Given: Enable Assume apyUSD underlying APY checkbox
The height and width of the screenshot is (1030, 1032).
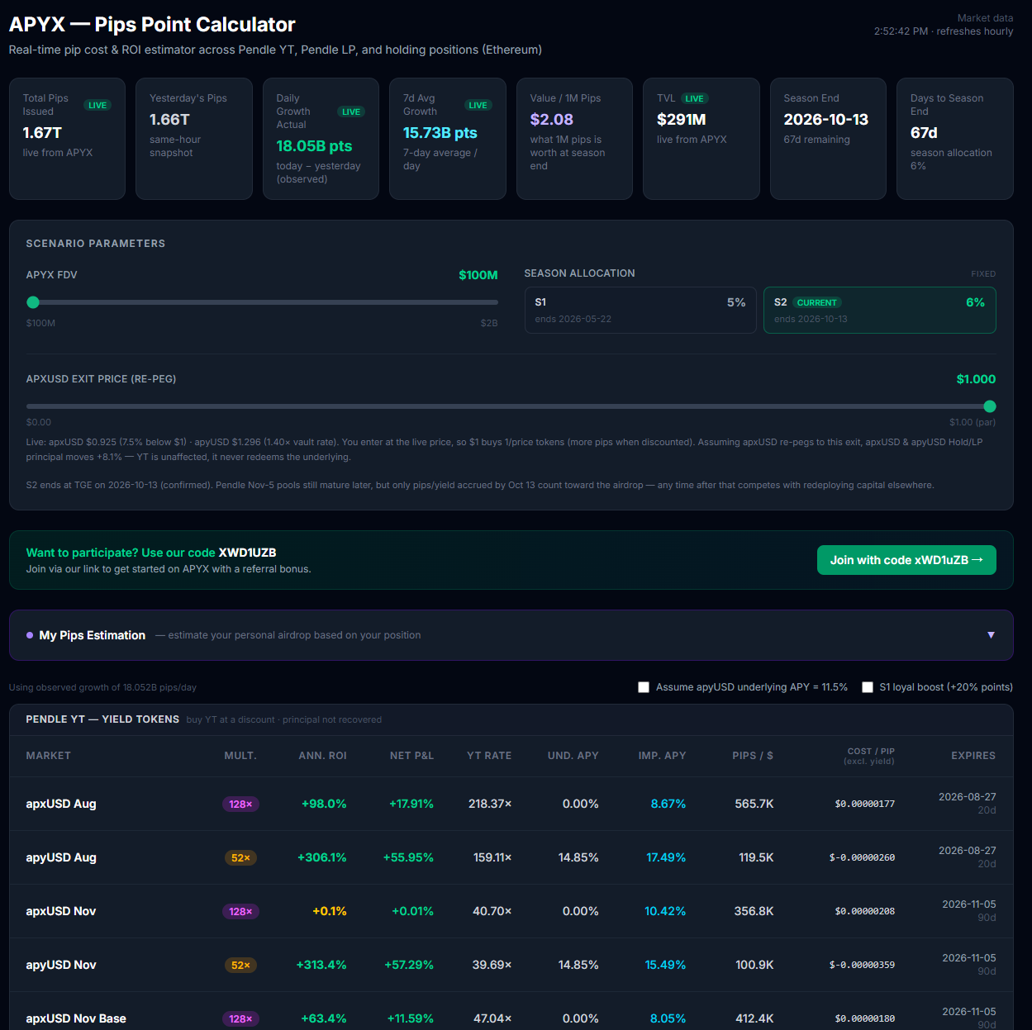Looking at the screenshot, I should (644, 687).
